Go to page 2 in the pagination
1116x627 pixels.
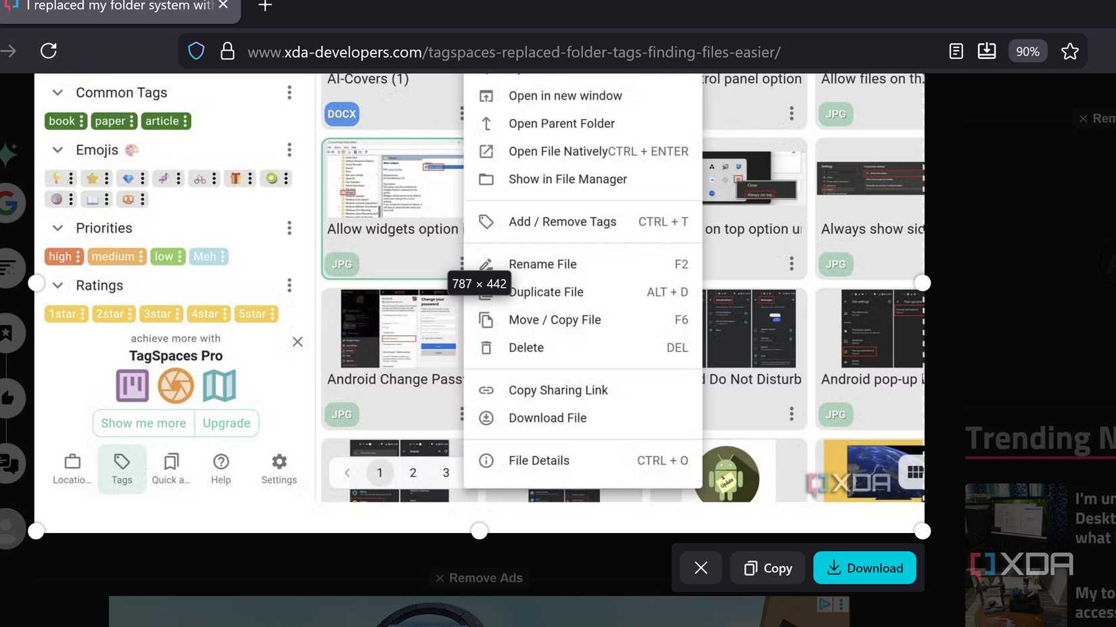(413, 473)
